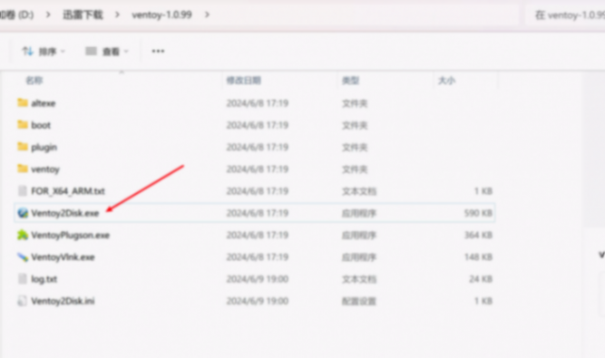Screen dimensions: 605x358
Task: Select the VentoyPlugson.exe file name
Action: 70,235
